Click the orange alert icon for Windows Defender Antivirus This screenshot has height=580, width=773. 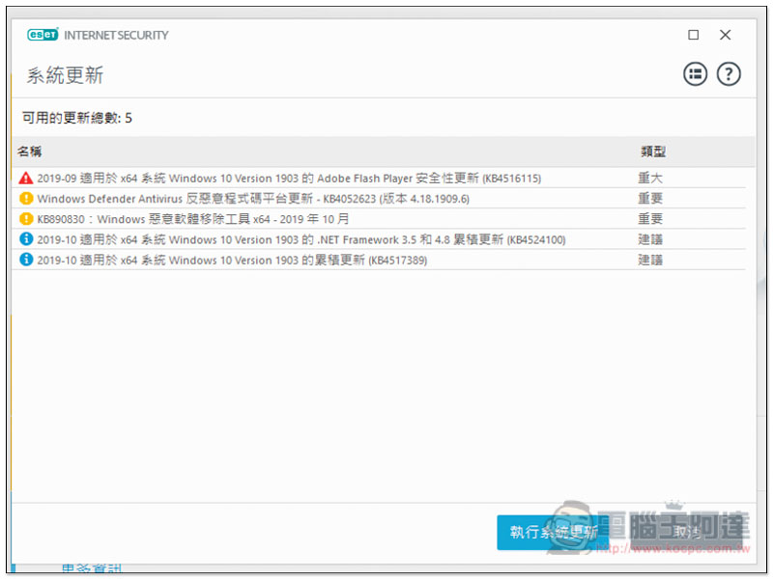[x=26, y=198]
